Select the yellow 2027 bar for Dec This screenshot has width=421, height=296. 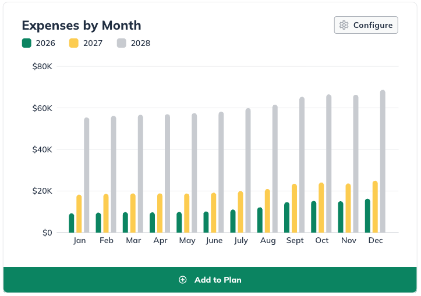(375, 206)
